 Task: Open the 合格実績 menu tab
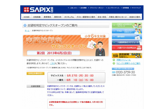click(37, 17)
